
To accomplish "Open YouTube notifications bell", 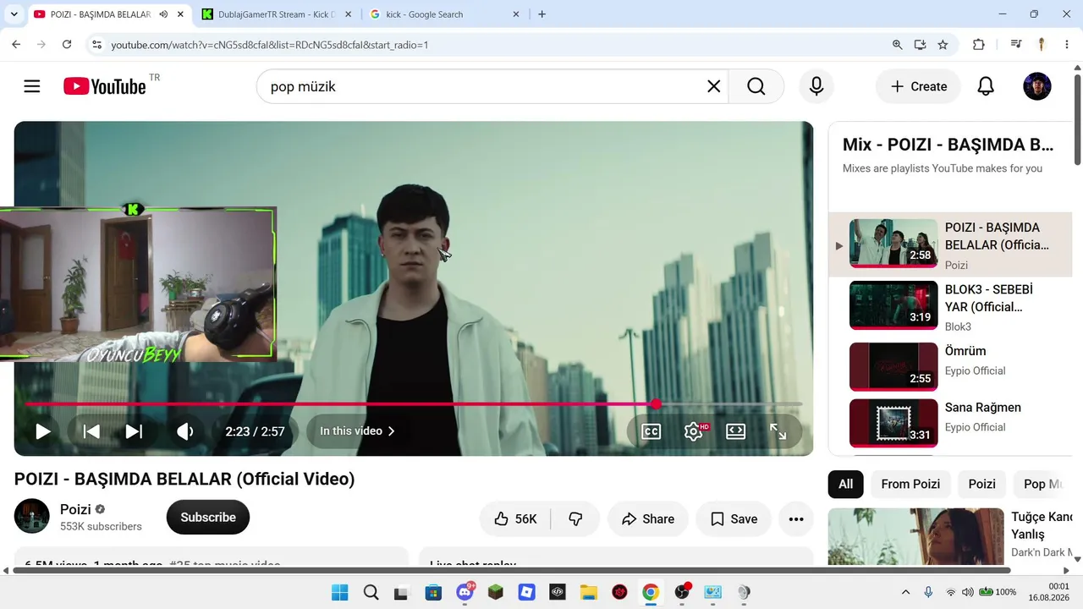I will [986, 86].
